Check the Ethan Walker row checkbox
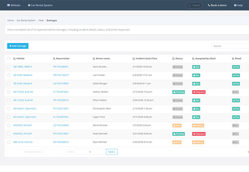 click(x=8, y=101)
